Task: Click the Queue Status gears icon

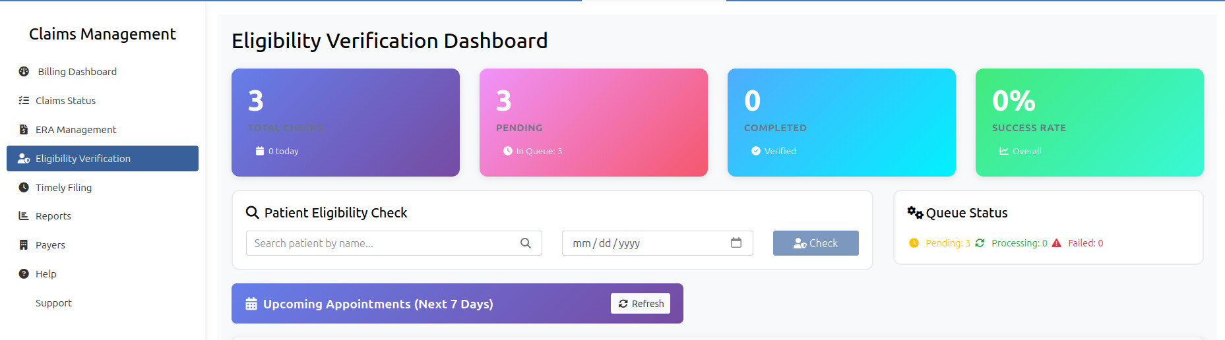Action: tap(915, 212)
